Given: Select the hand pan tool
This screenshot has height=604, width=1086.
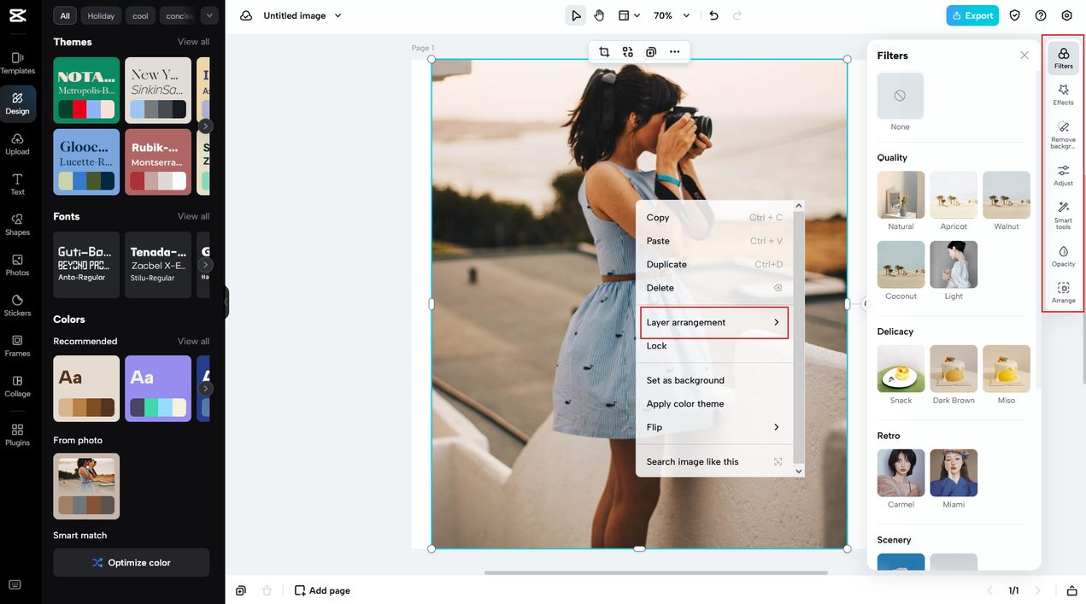Looking at the screenshot, I should pyautogui.click(x=599, y=15).
